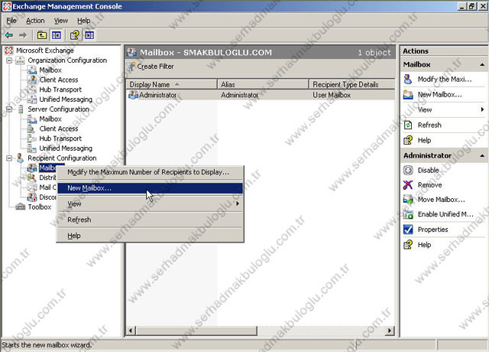This screenshot has height=352, width=489.
Task: Click the Recipient Configuration icon
Action: [x=21, y=158]
